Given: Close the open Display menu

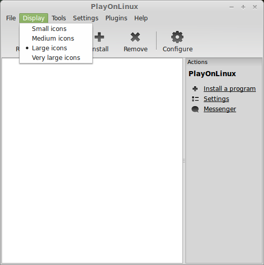Looking at the screenshot, I should tap(33, 18).
